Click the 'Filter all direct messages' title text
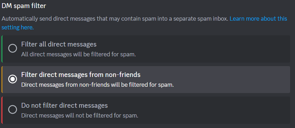The image size is (295, 128). click(59, 44)
